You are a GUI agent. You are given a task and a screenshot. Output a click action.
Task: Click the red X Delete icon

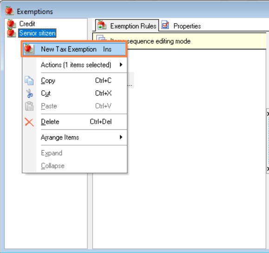(29, 122)
